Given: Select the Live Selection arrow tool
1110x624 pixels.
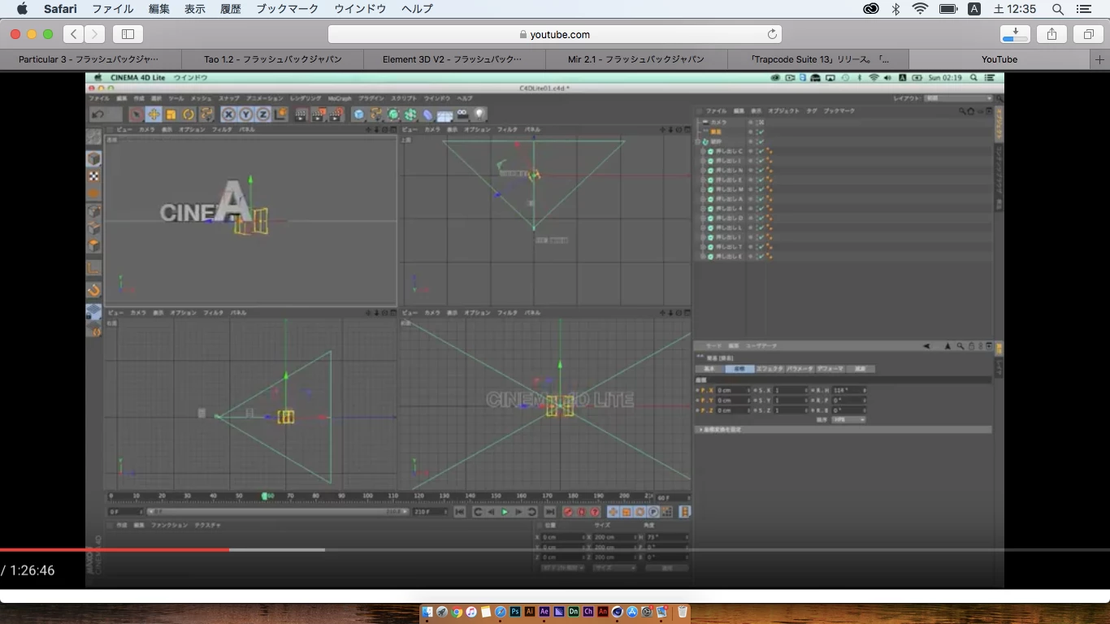Looking at the screenshot, I should point(137,115).
